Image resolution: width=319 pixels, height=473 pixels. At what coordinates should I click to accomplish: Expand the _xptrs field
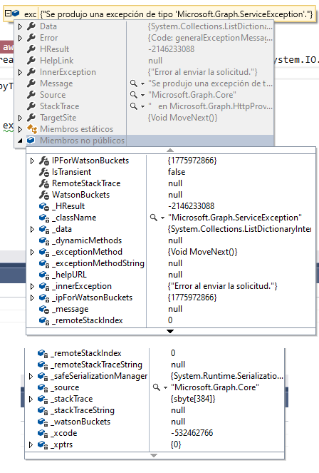[x=31, y=444]
